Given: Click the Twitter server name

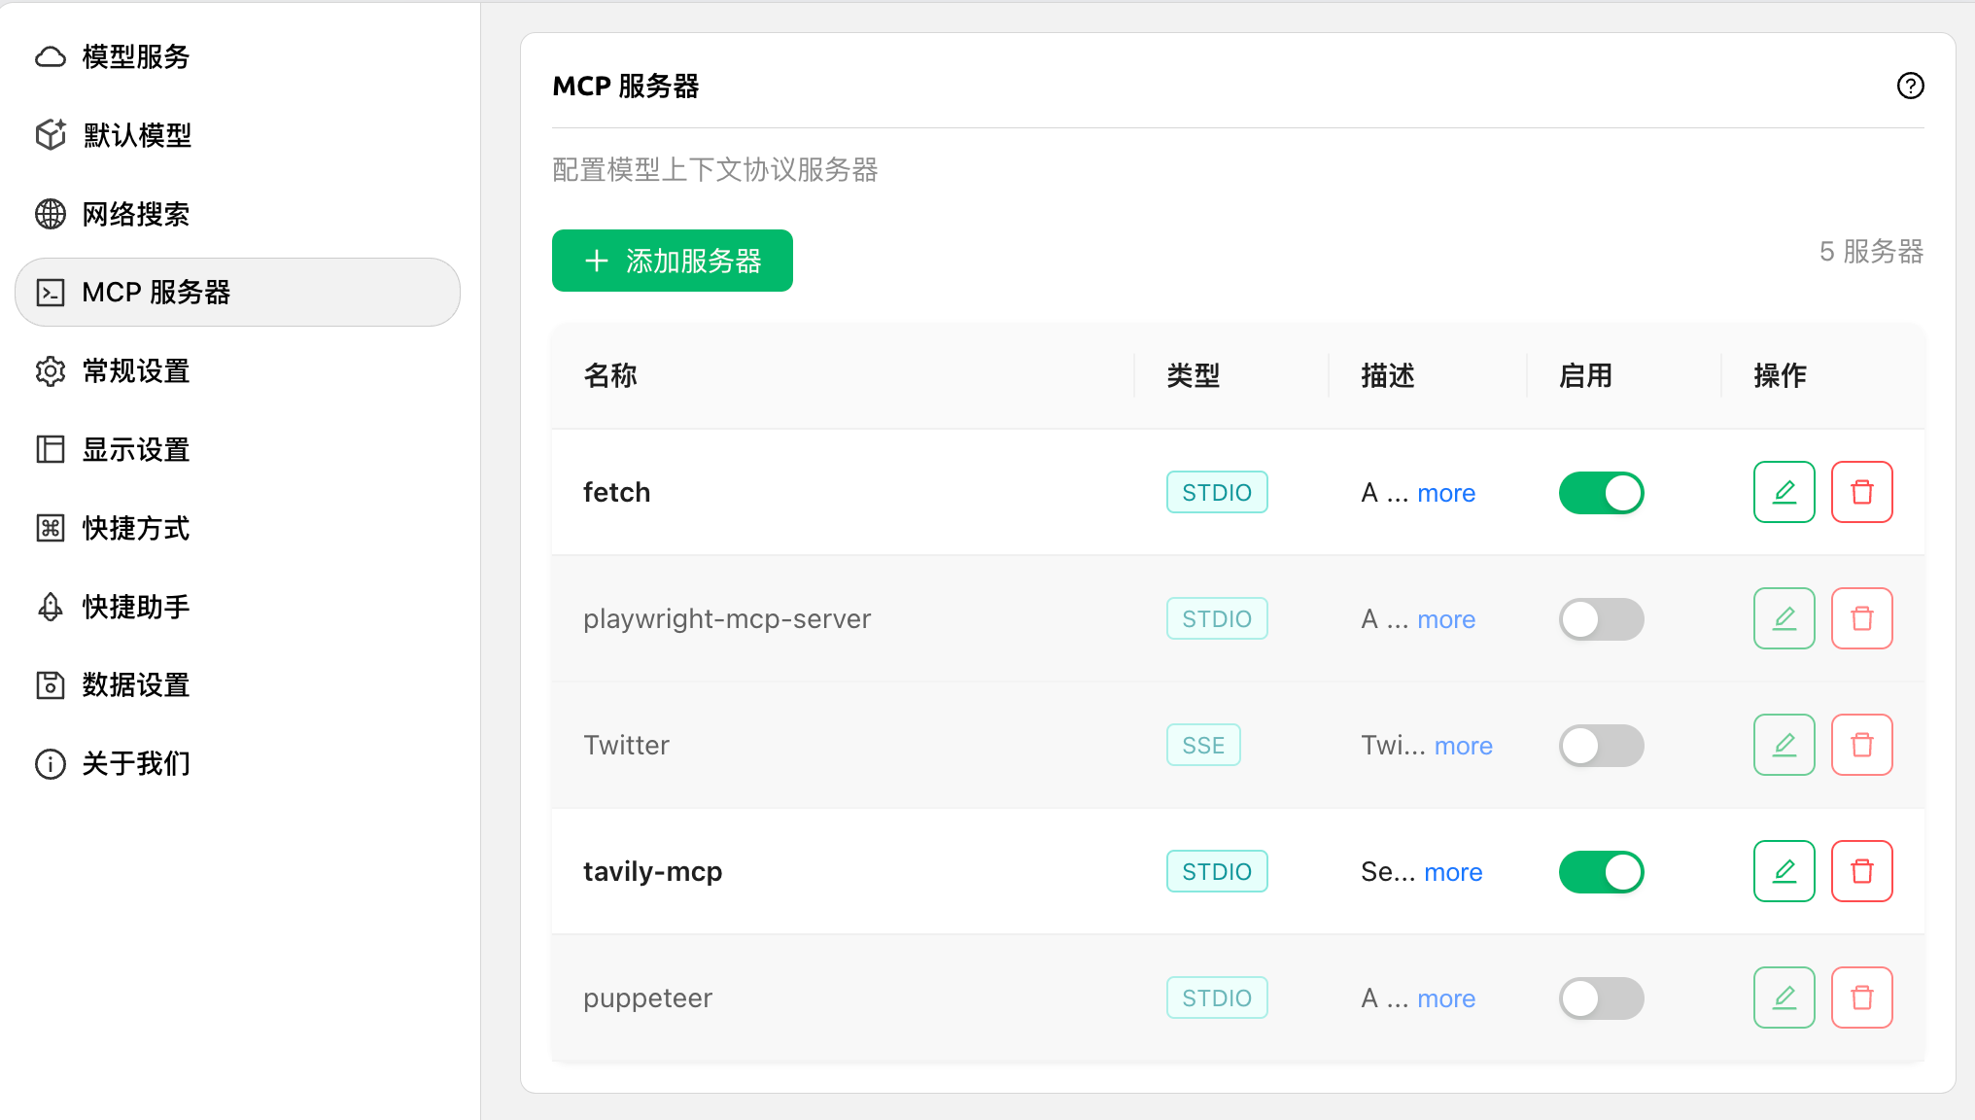Looking at the screenshot, I should click(626, 745).
